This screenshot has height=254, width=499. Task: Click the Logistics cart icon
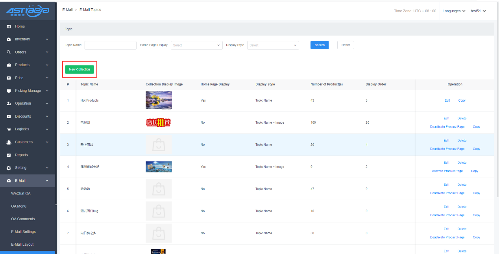[9, 129]
